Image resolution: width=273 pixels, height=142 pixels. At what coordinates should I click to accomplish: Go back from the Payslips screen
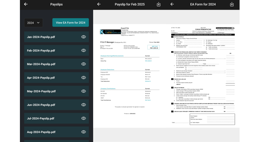(26, 4)
